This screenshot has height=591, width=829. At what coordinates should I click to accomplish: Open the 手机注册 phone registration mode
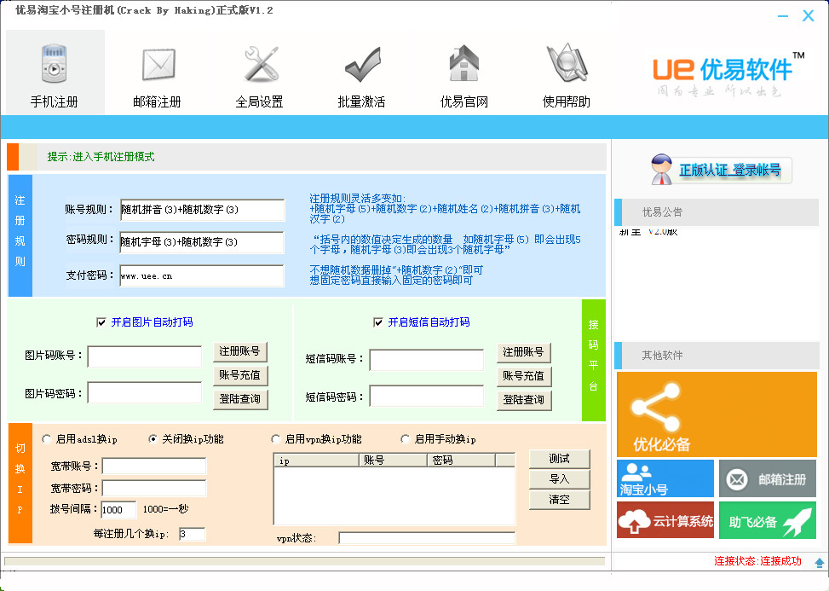coord(55,72)
